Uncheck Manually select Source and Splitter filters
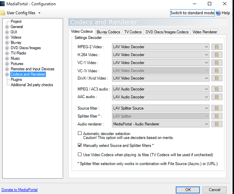Image resolution: width=234 pixels, height=194 pixels. (x=80, y=146)
